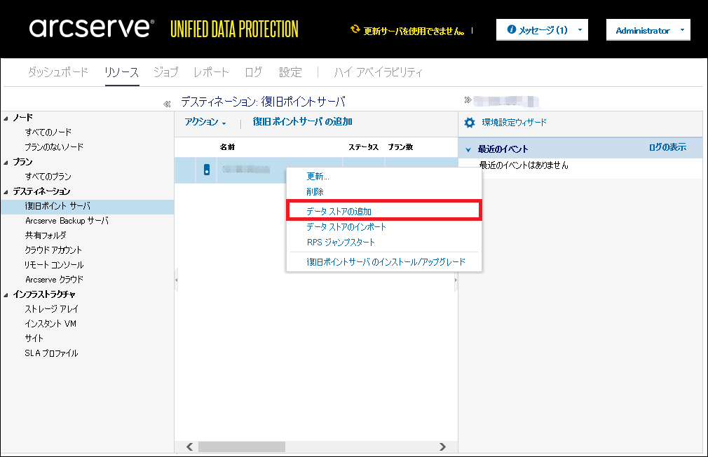
Task: Click the right splitter collapse handle
Action: pyautogui.click(x=456, y=280)
